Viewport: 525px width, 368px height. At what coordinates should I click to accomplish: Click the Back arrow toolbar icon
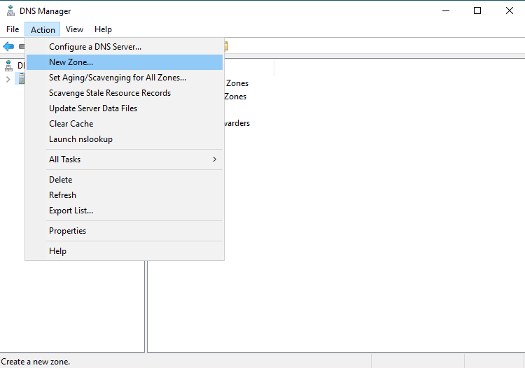pos(8,46)
